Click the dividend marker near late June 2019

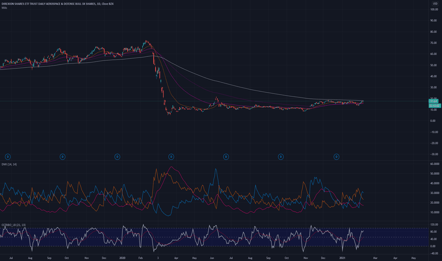click(8, 157)
